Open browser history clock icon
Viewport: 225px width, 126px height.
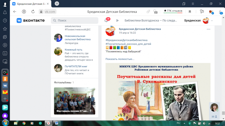point(5,20)
